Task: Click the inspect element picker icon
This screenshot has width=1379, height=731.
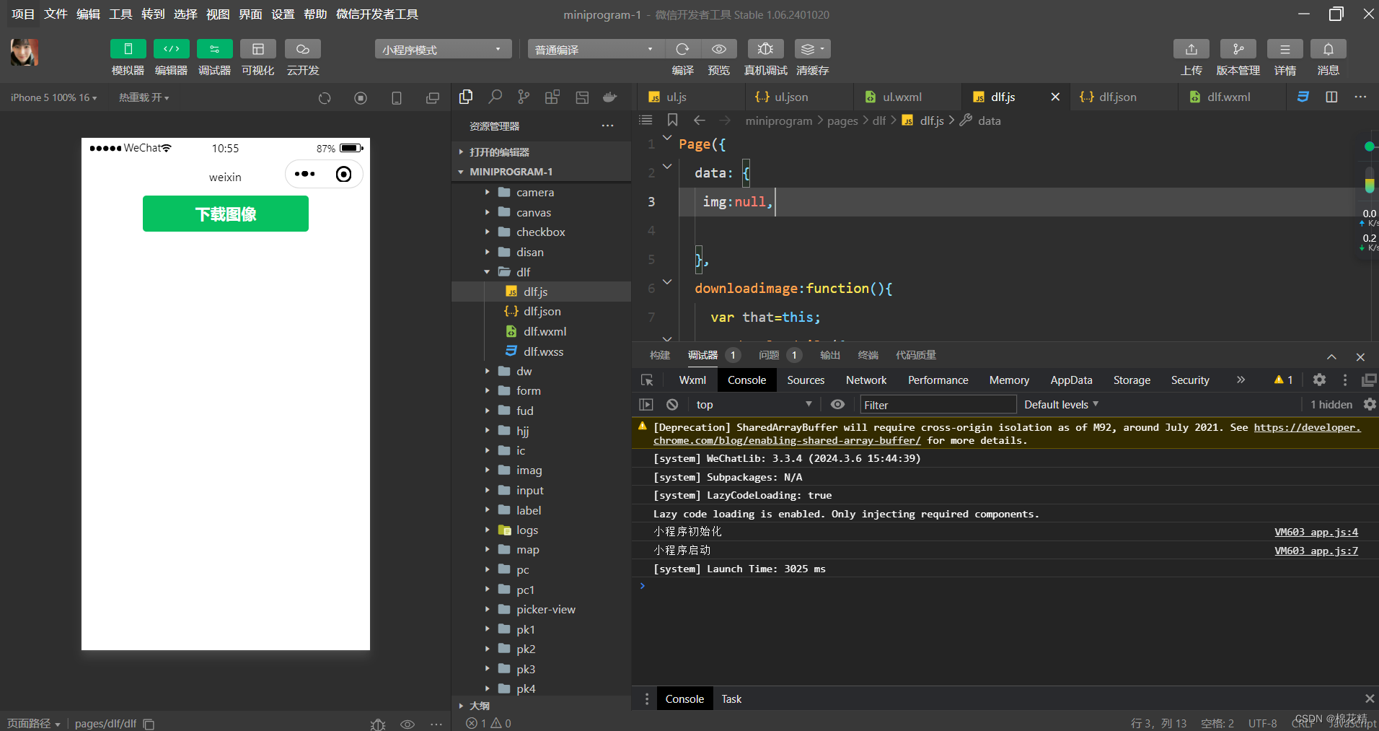Action: [647, 380]
